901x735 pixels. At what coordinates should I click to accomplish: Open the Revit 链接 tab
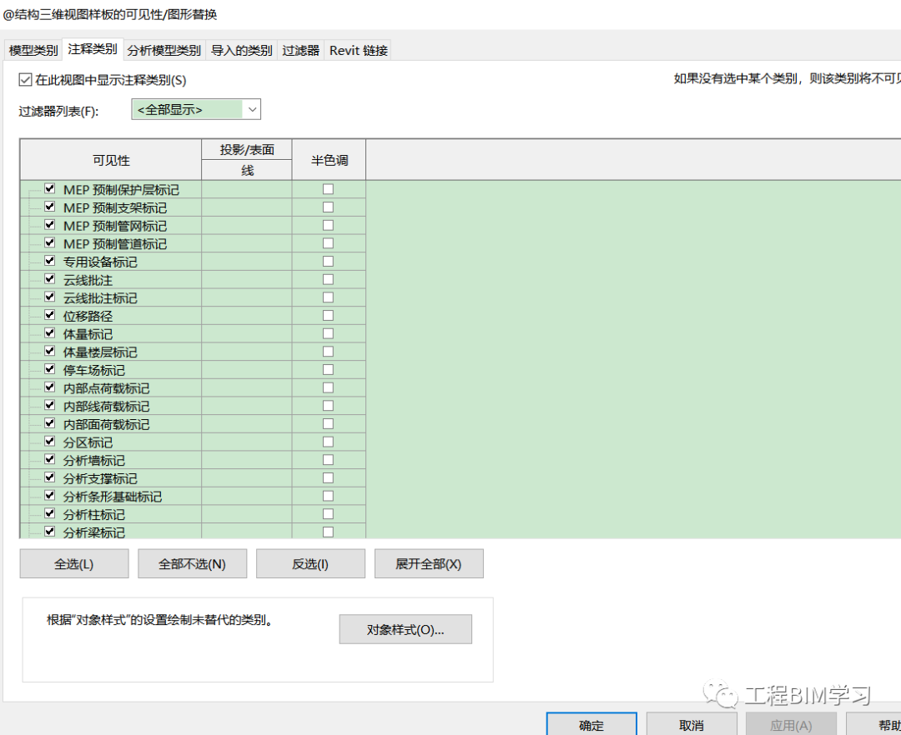click(x=359, y=51)
